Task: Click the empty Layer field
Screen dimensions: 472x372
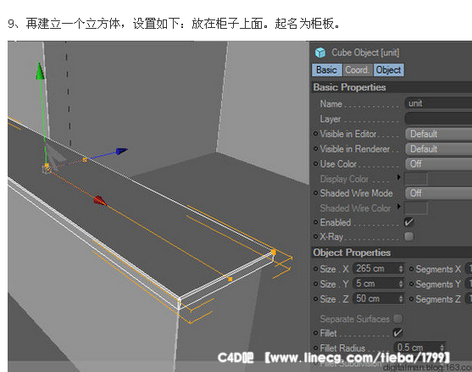Action: pos(439,119)
